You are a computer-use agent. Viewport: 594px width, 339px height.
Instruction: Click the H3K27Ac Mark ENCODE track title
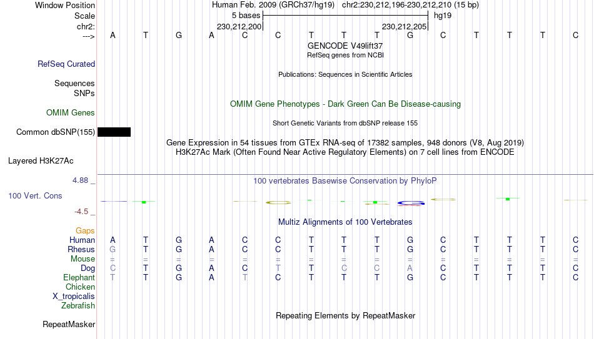pyautogui.click(x=345, y=152)
